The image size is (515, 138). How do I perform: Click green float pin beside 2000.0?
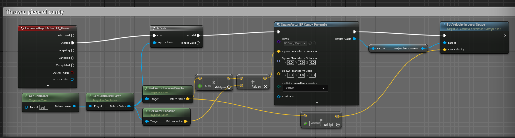[x=305, y=123]
